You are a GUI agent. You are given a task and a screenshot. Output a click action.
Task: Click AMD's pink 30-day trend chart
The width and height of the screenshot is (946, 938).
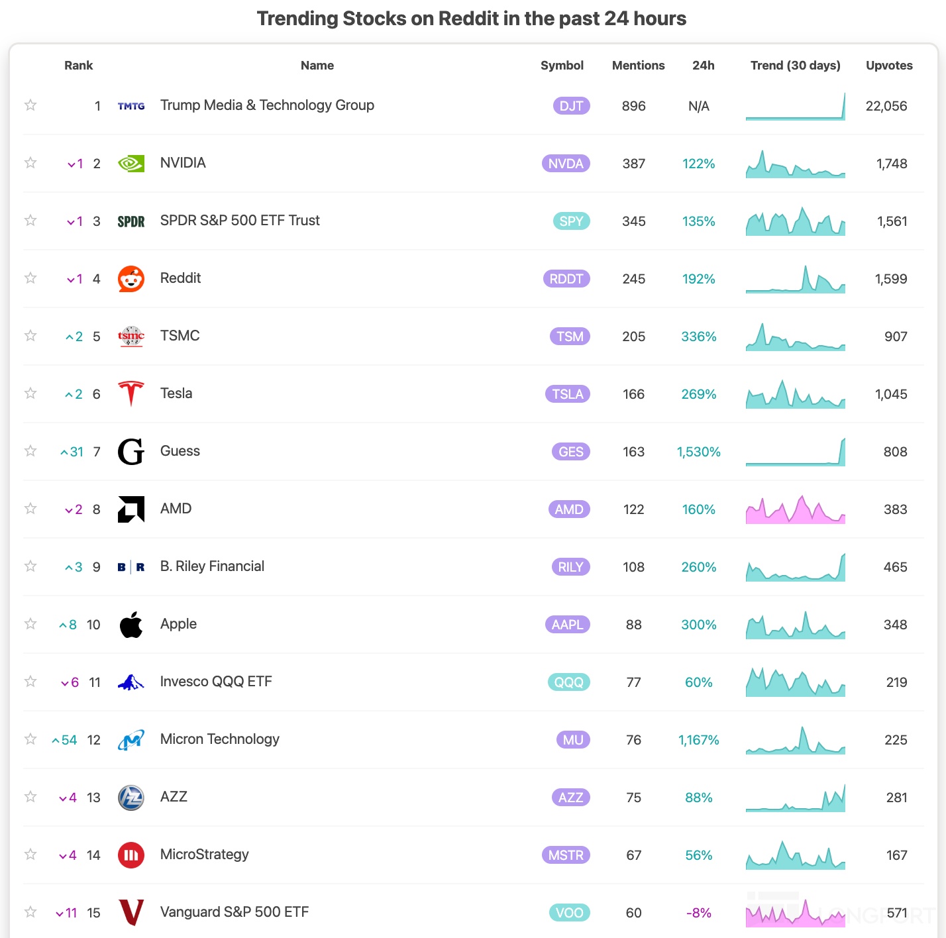[795, 510]
